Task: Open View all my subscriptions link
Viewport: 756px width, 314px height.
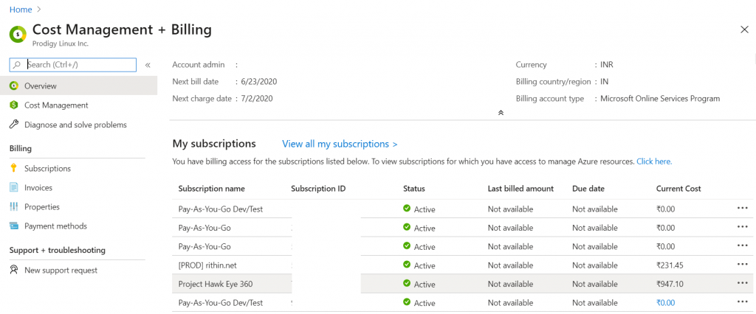Action: coord(340,144)
